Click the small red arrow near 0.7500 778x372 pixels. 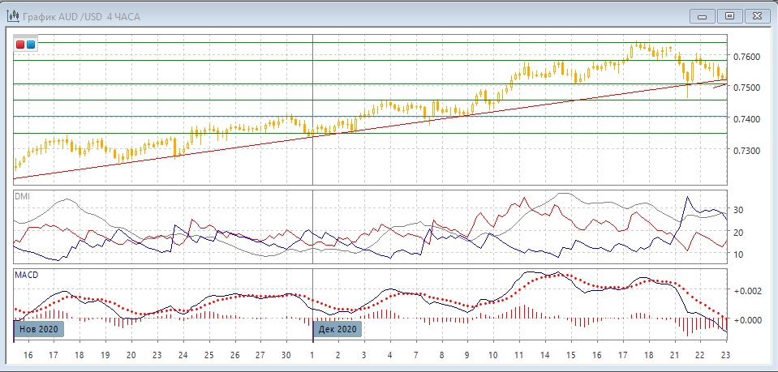[720, 85]
